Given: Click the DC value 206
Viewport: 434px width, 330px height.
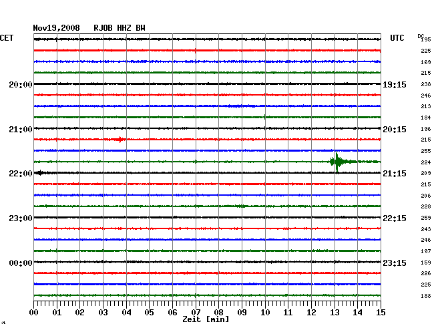Looking at the screenshot, I should pos(426,196).
